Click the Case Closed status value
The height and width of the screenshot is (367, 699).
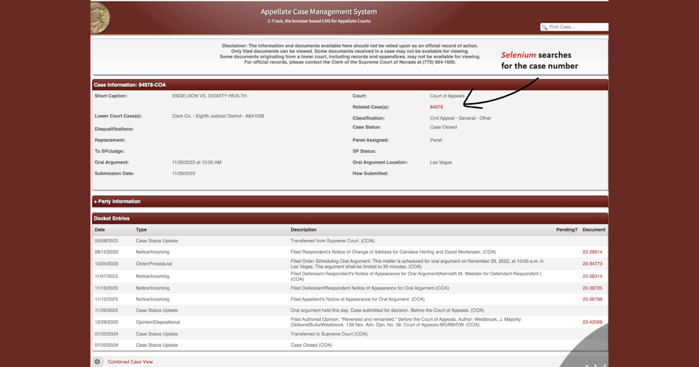(443, 127)
